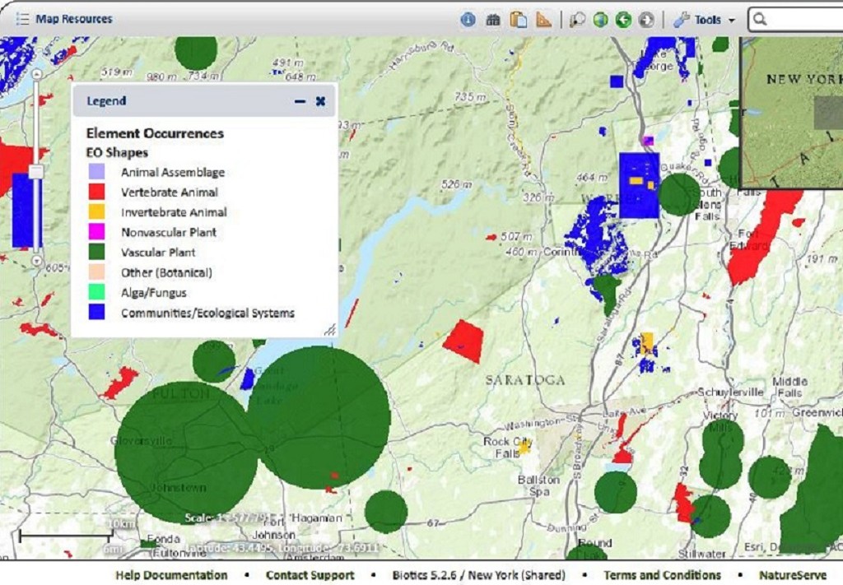Viewport: 843px width, 585px height.
Task: Click the green globe full extent icon
Action: (x=601, y=20)
